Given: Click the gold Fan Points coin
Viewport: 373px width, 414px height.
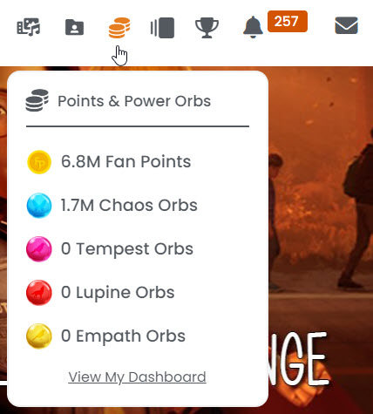Looking at the screenshot, I should [39, 162].
